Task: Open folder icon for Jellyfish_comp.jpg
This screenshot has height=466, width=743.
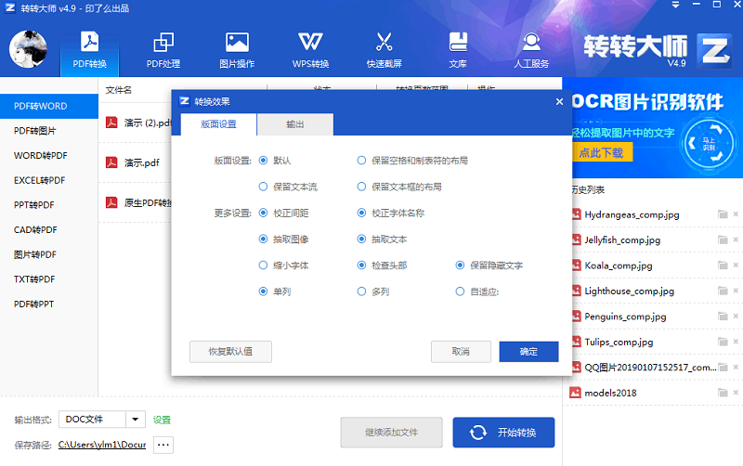Action: [x=723, y=240]
